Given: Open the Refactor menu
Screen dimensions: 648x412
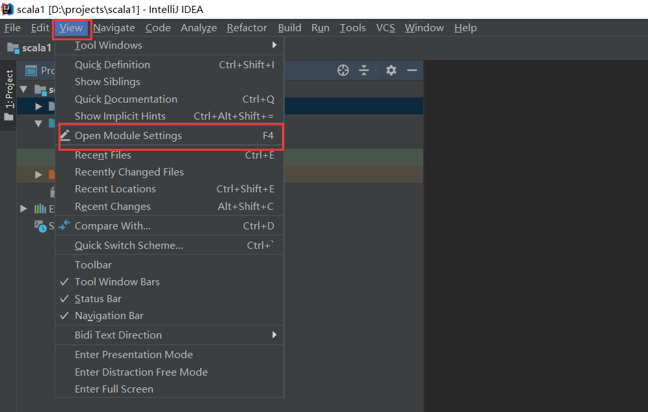Looking at the screenshot, I should pos(247,28).
